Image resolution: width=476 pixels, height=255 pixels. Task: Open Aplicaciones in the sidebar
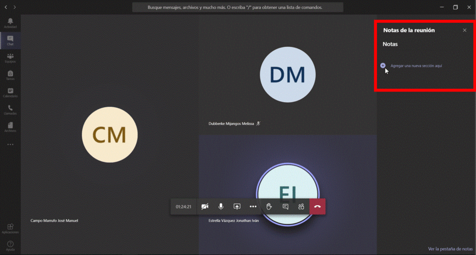(10, 228)
